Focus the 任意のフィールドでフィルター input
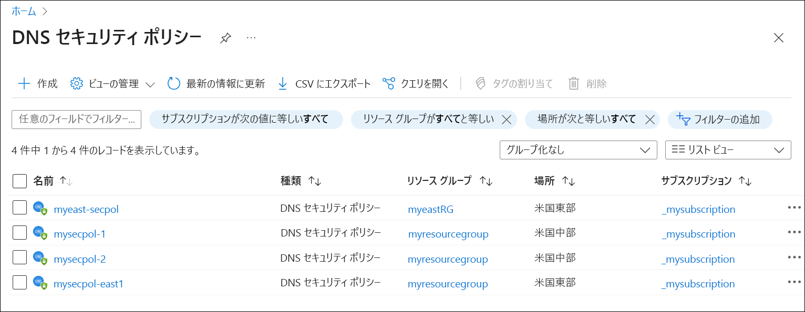Screen dimensions: 805x312 coord(77,120)
